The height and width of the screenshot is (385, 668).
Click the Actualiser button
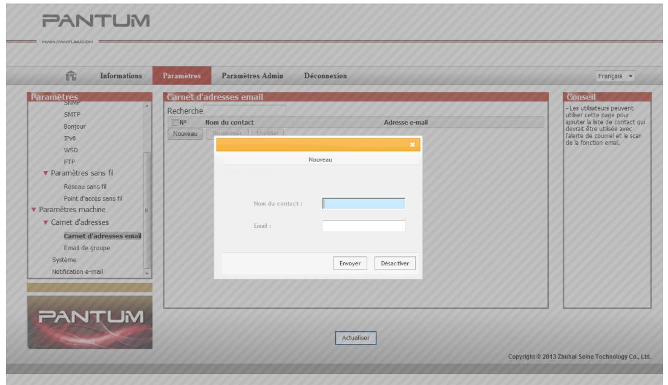pyautogui.click(x=356, y=338)
